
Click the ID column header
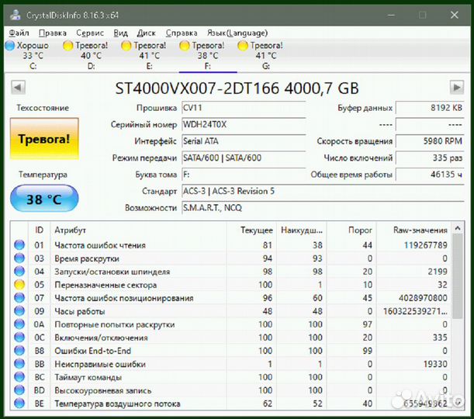(39, 230)
